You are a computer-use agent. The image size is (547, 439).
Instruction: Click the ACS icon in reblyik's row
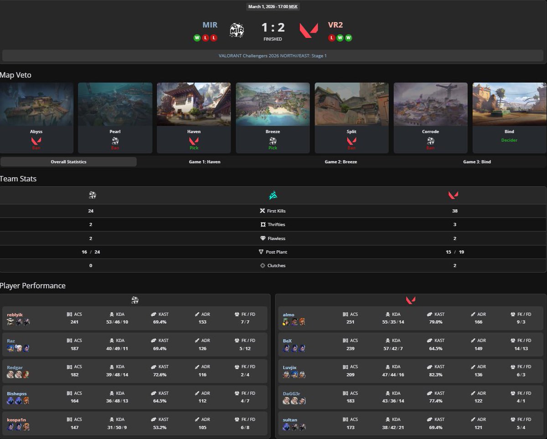coord(70,314)
